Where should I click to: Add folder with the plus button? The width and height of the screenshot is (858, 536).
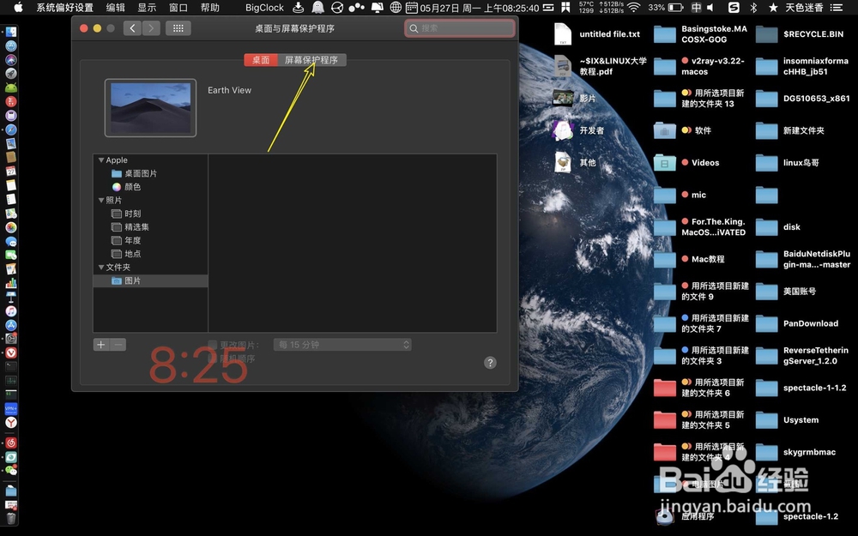click(x=100, y=345)
